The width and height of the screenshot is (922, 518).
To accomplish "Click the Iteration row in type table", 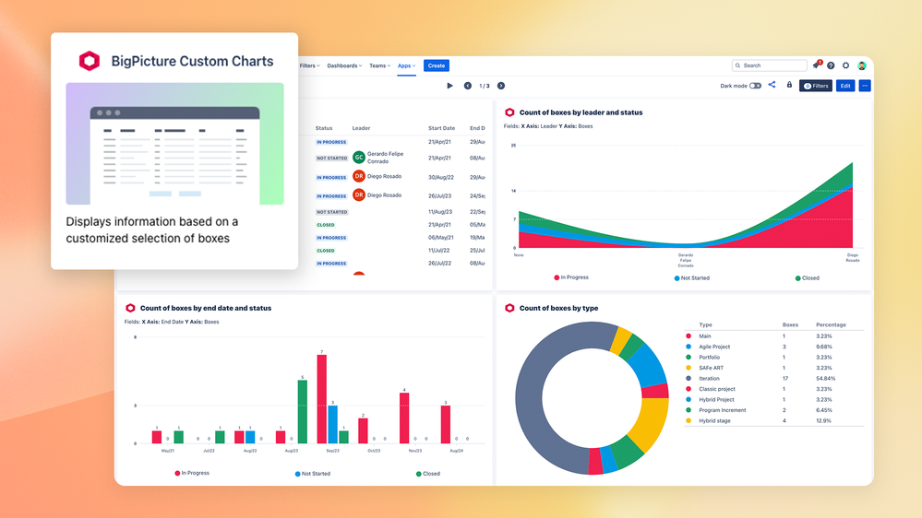I will (773, 378).
